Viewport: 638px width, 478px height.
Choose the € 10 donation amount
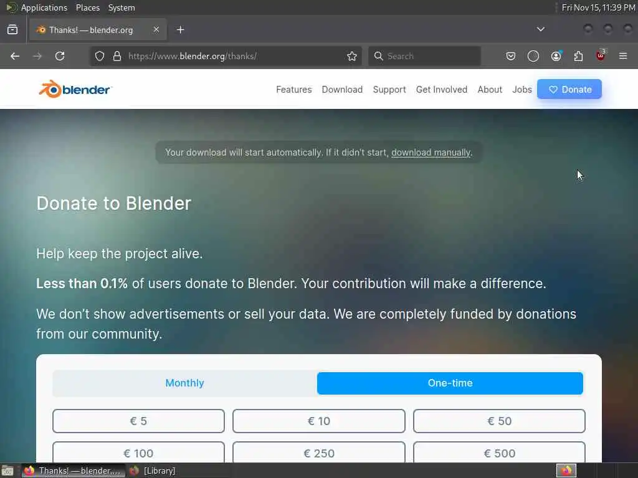click(x=319, y=421)
